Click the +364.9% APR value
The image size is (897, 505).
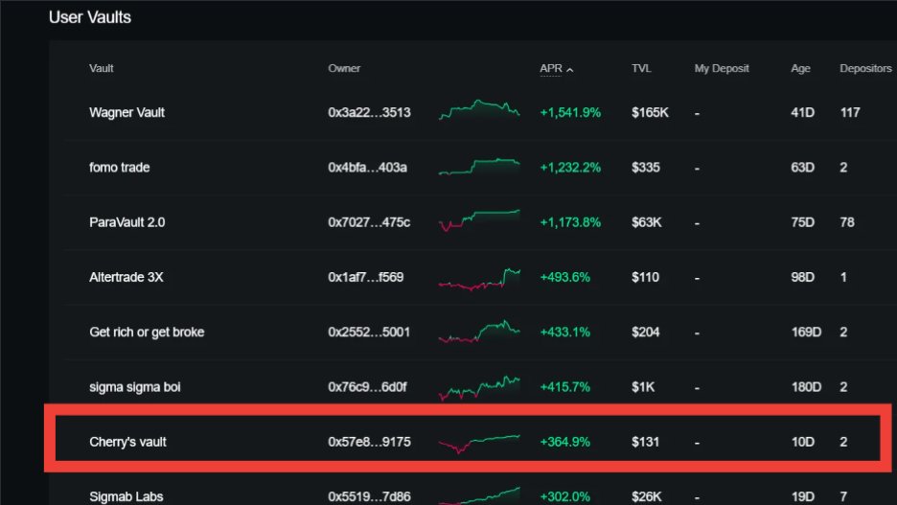tap(565, 442)
